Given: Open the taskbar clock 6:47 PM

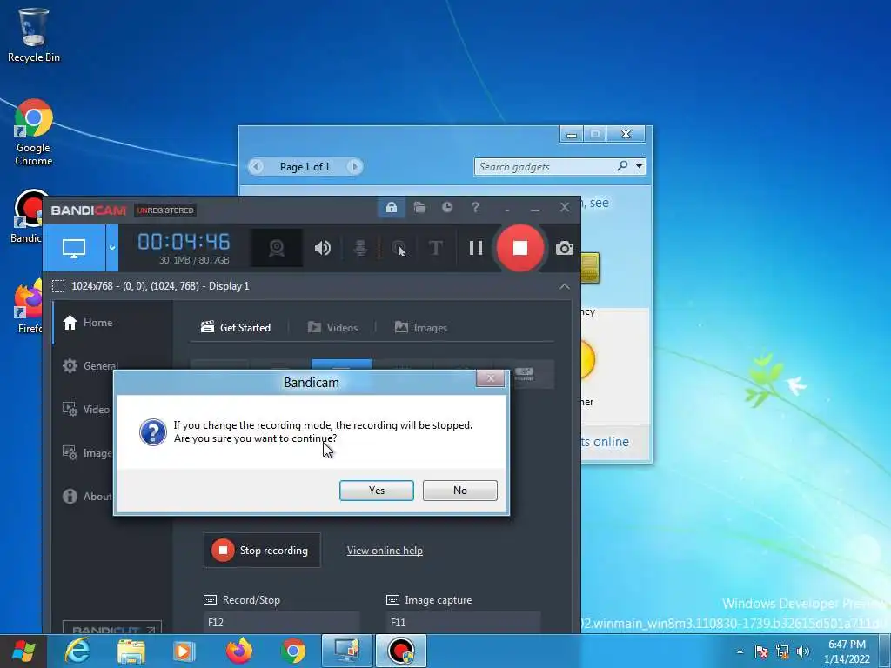Looking at the screenshot, I should (x=847, y=651).
